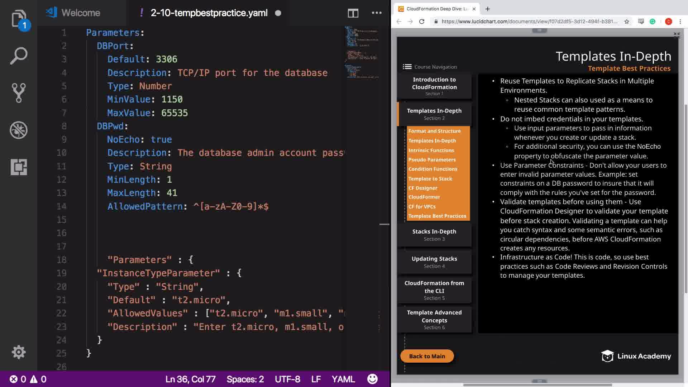688x387 pixels.
Task: Switch to the Welcome editor tab
Action: [x=81, y=13]
